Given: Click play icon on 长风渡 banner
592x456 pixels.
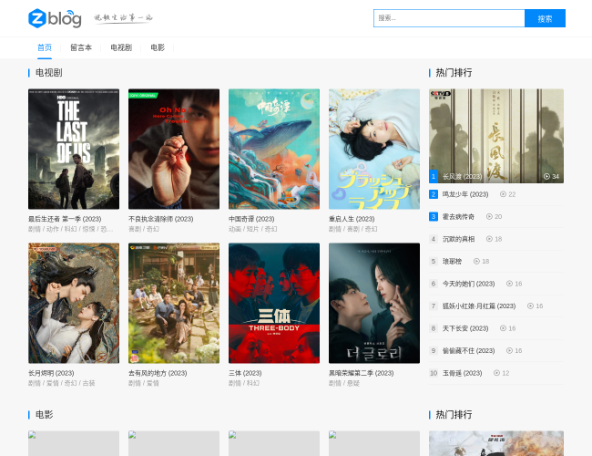Looking at the screenshot, I should 546,177.
